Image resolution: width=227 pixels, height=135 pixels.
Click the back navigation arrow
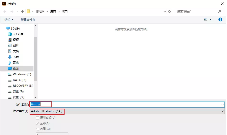[x=5, y=11]
